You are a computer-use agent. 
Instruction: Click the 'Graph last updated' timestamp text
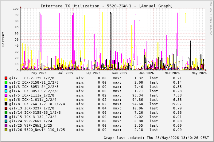coord(156,138)
